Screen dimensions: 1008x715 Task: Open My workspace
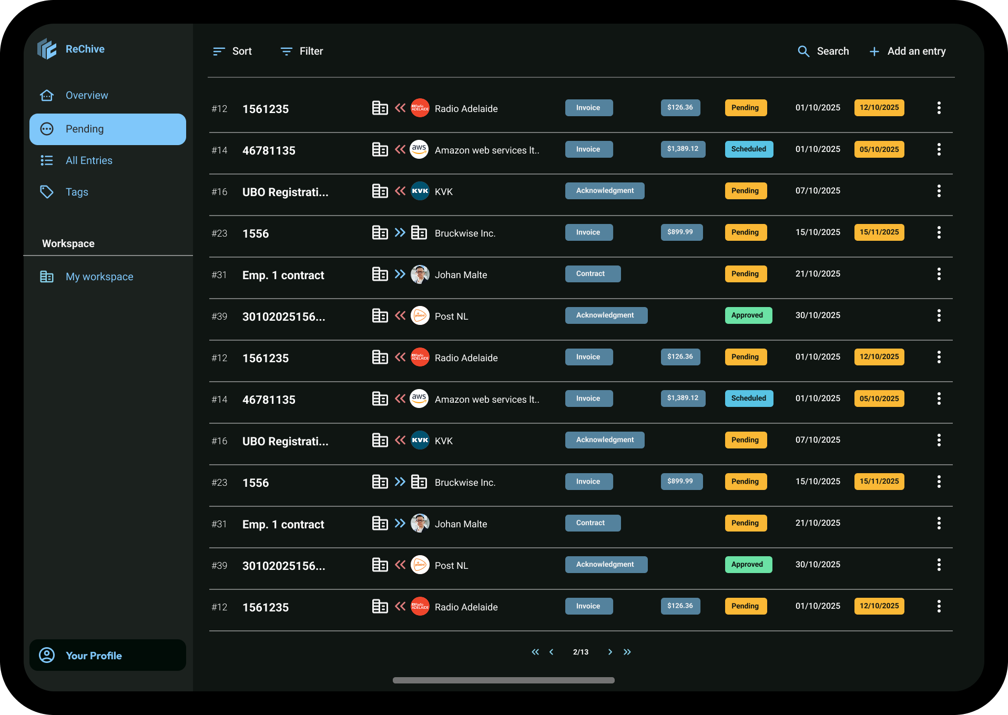99,277
